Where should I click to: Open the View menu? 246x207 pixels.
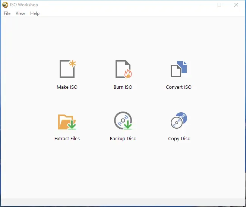(20, 13)
